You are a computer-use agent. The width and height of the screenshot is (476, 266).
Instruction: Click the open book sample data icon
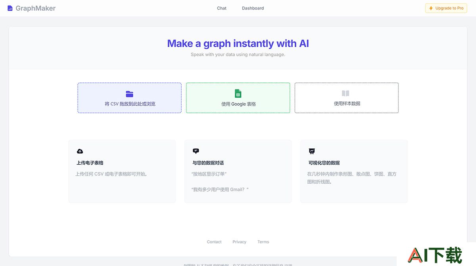coord(345,93)
